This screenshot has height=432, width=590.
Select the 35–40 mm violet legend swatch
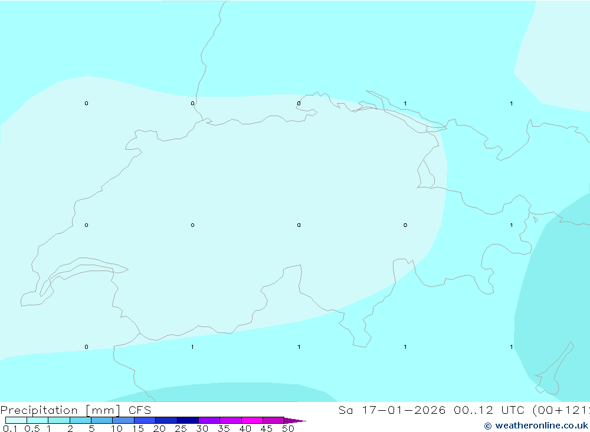pos(231,420)
